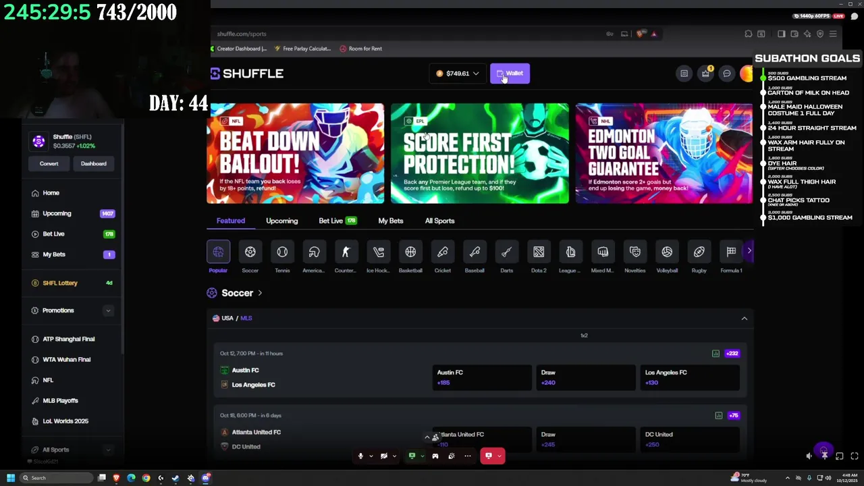Select the Volleyball sport icon

667,252
